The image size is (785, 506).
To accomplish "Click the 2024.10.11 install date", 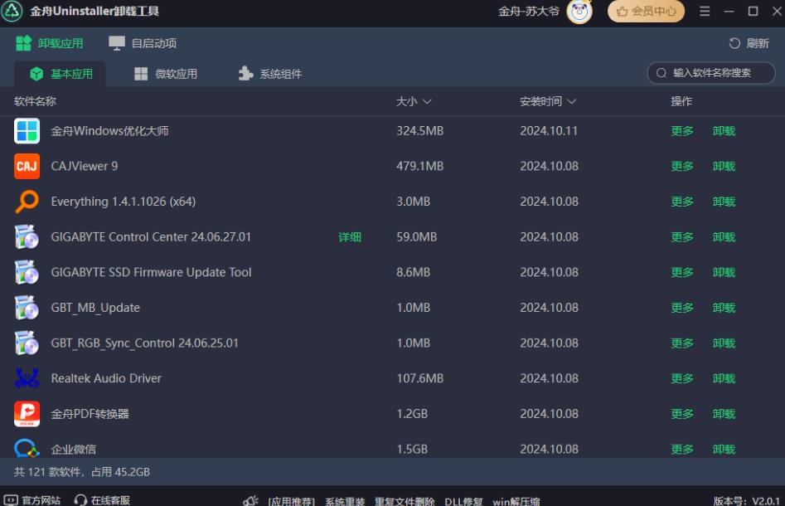I will (x=549, y=131).
